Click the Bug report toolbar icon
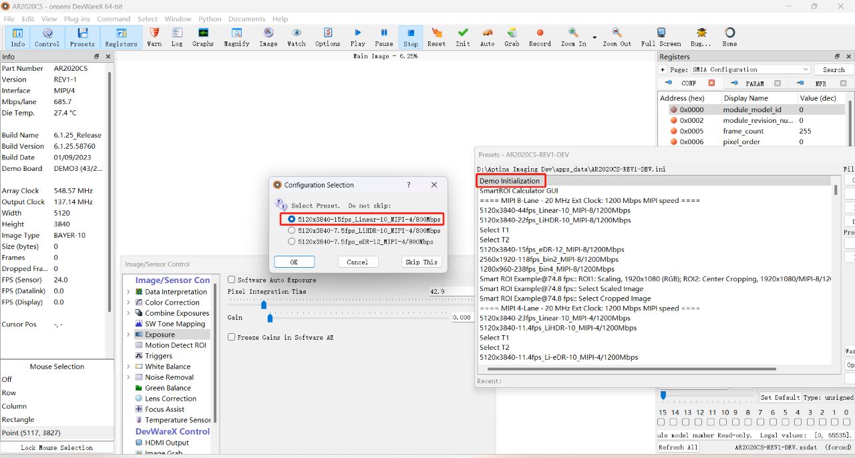The height and width of the screenshot is (458, 855). tap(701, 37)
